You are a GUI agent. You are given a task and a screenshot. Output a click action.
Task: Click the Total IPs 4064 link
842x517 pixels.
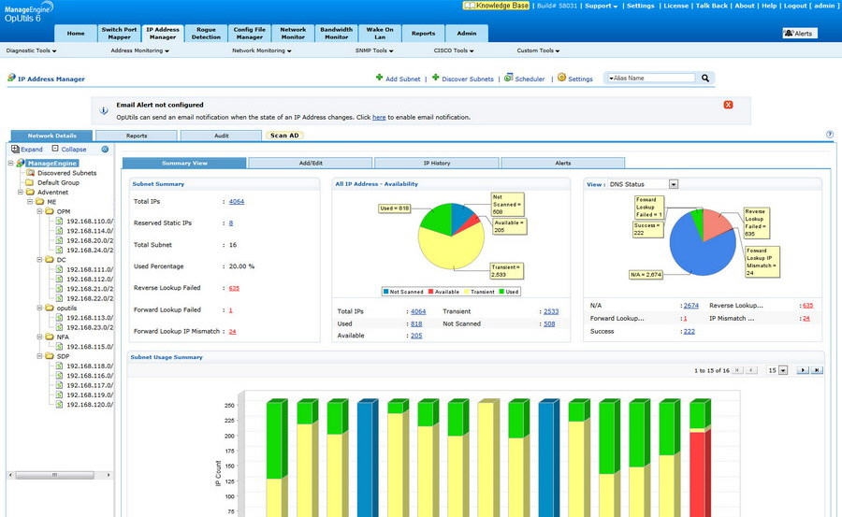(x=237, y=202)
